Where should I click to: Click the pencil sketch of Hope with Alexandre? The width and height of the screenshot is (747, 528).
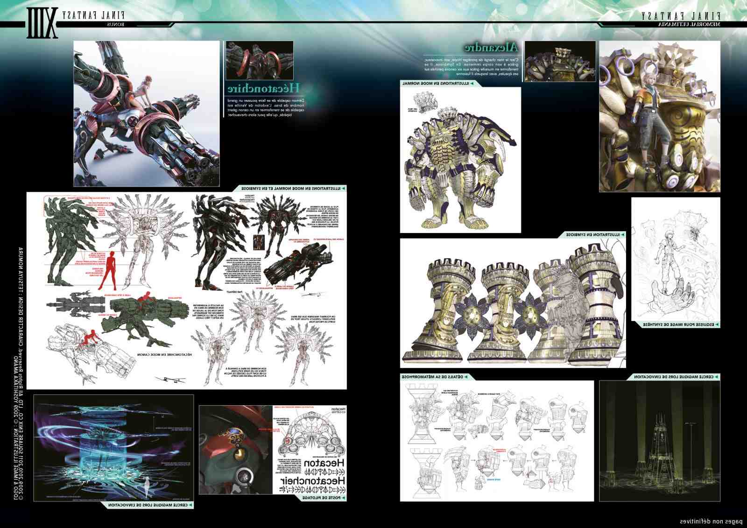click(676, 259)
